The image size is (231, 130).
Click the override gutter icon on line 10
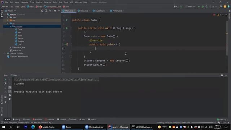pos(67,44)
